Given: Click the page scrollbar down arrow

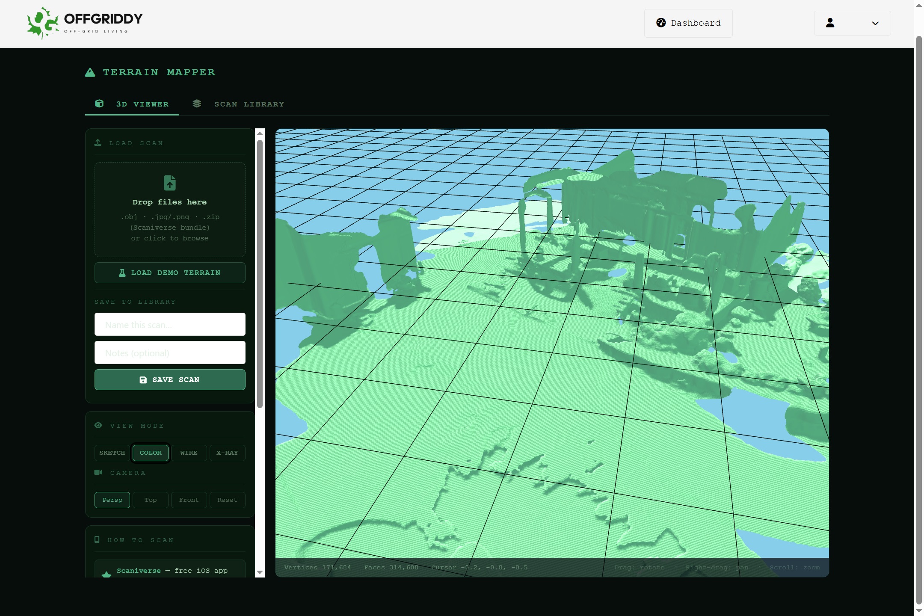Looking at the screenshot, I should click(919, 611).
